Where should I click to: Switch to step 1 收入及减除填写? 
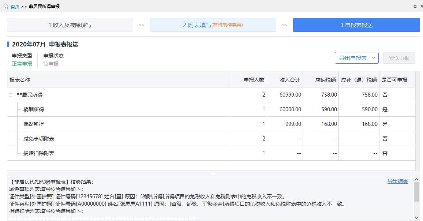click(x=70, y=25)
